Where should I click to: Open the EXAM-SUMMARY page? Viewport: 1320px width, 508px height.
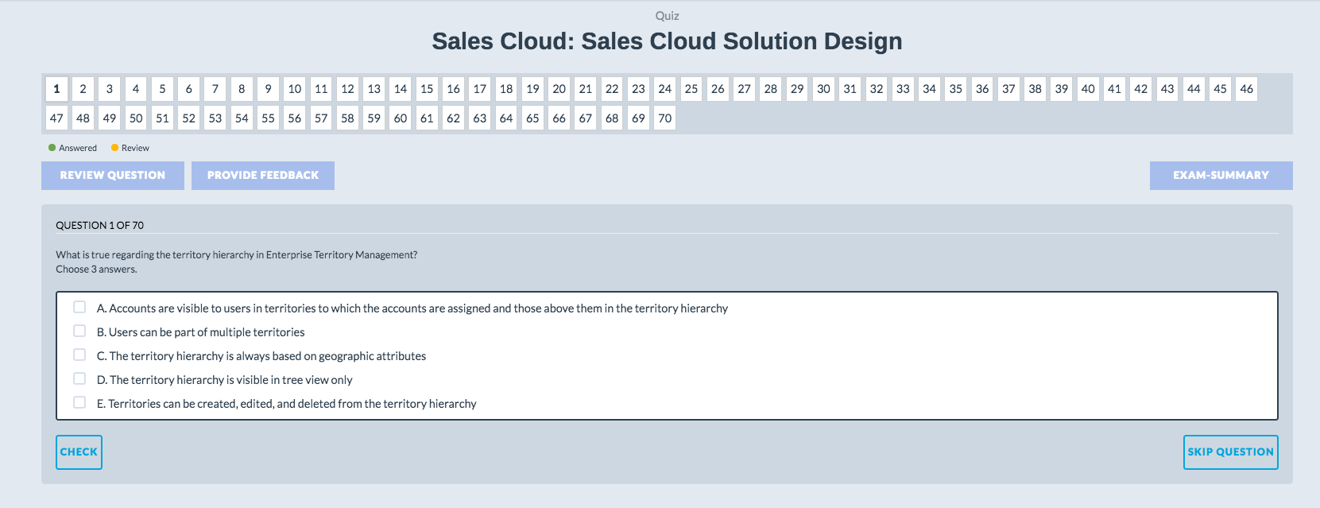1221,176
